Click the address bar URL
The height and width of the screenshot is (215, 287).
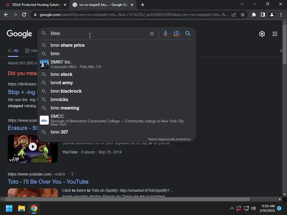click(x=134, y=15)
